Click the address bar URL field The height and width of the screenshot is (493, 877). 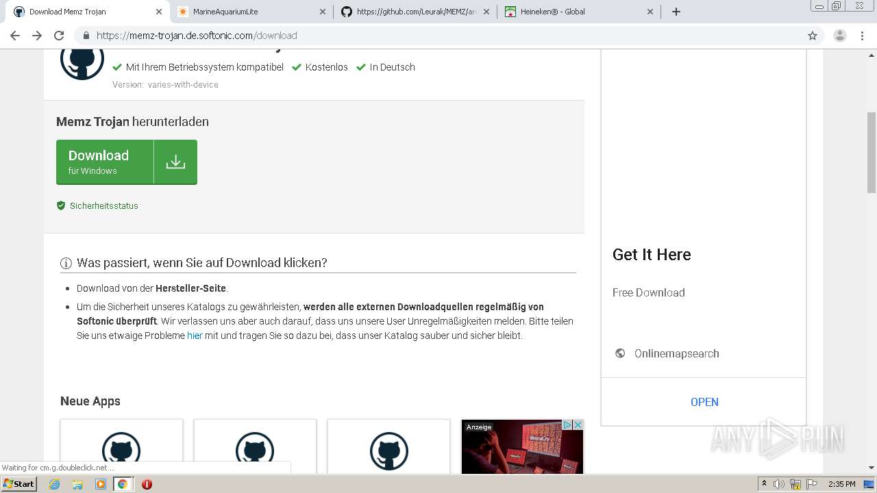[x=438, y=36]
